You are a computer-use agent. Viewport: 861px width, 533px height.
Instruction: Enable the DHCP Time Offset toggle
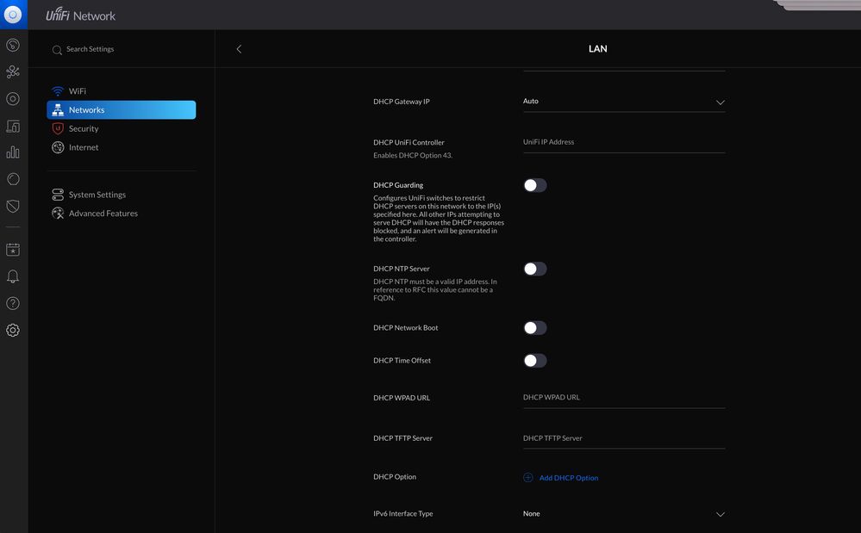[x=534, y=361]
